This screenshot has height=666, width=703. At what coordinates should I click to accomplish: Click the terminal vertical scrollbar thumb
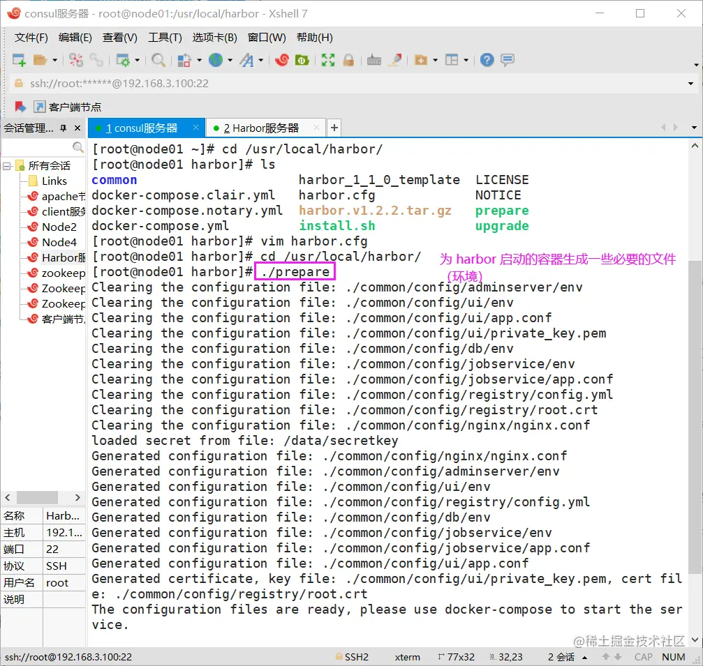(695, 416)
